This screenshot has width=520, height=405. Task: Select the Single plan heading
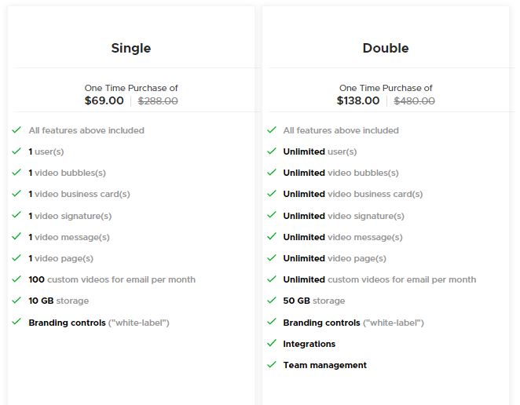point(131,48)
